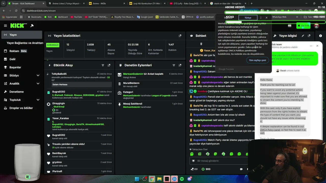
Task: Open the Kick team chat options menu
Action: click(x=311, y=46)
